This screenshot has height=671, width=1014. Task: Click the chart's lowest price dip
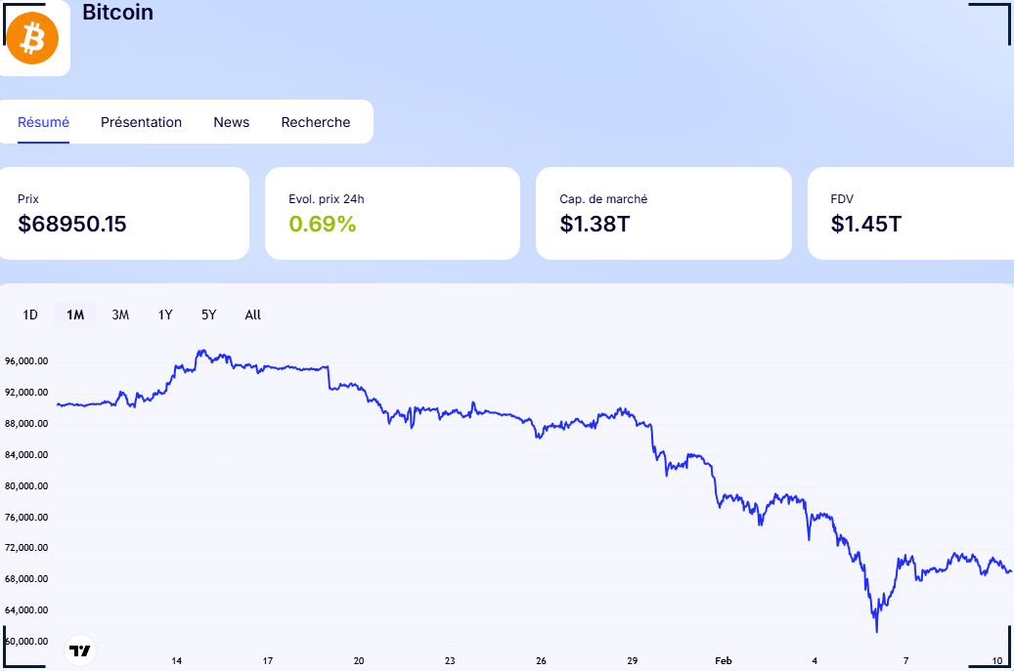point(876,630)
